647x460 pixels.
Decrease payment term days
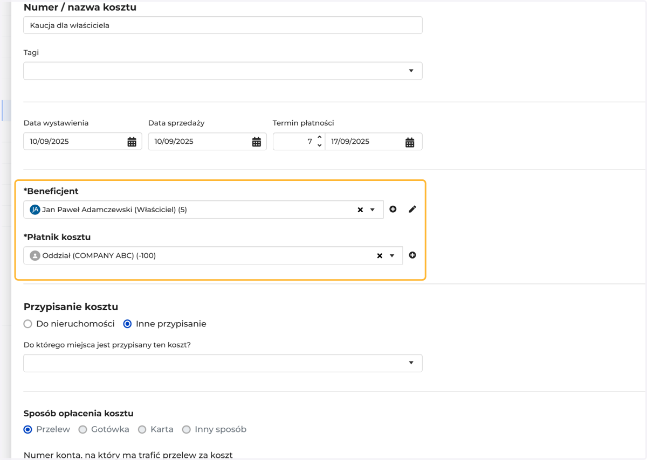[x=319, y=145]
